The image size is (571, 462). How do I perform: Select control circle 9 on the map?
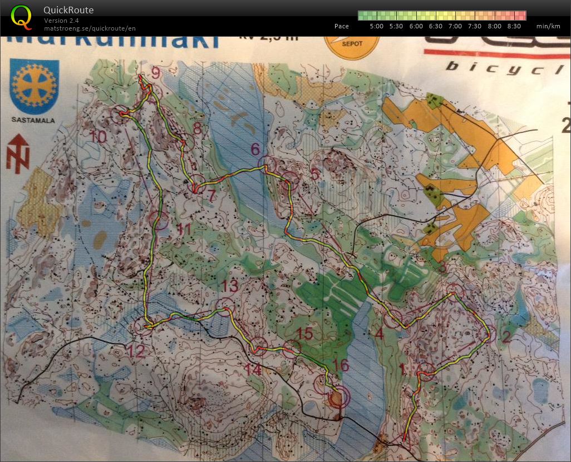146,84
